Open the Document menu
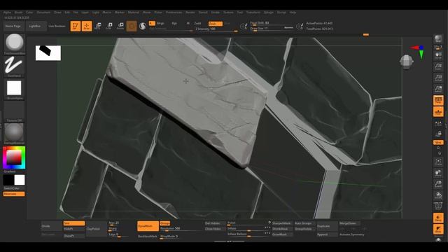The image size is (448, 252). (43, 13)
